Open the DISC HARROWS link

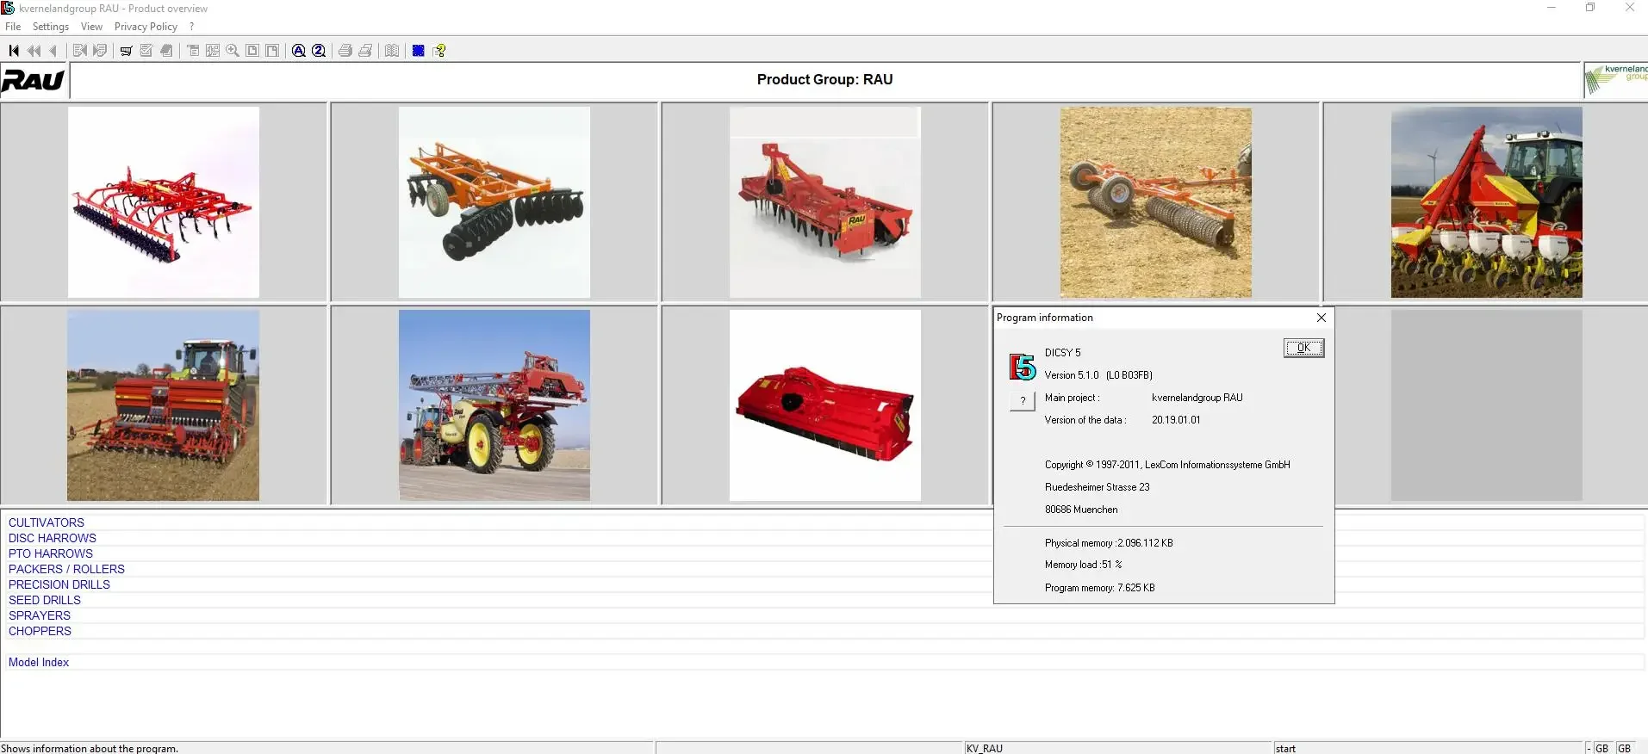coord(53,538)
